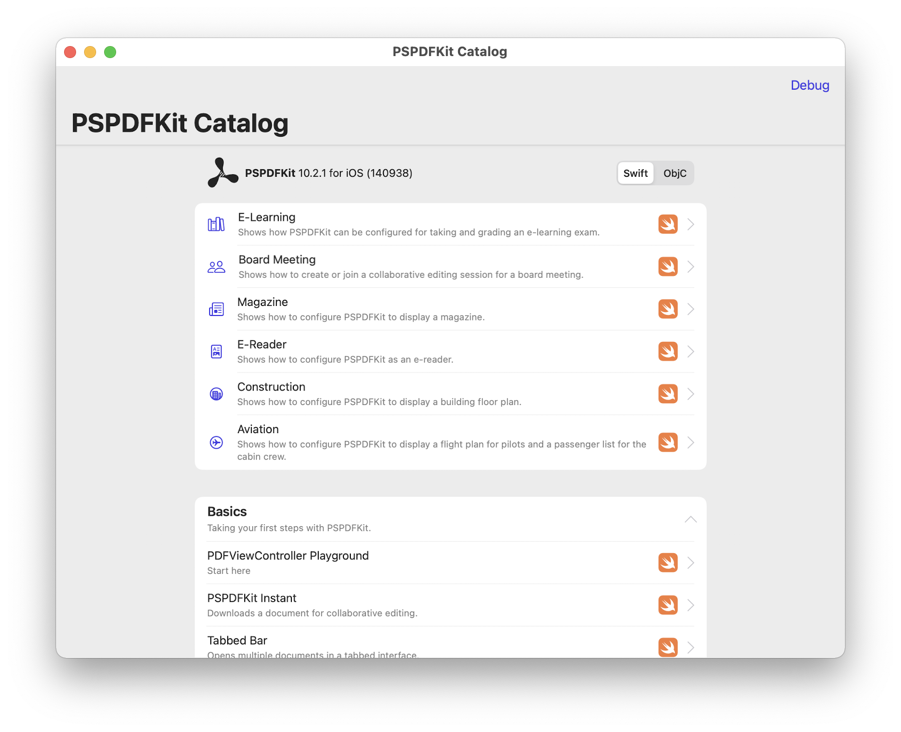The image size is (901, 732).
Task: Click the Swift badge on Tabbed Bar row
Action: click(x=668, y=647)
